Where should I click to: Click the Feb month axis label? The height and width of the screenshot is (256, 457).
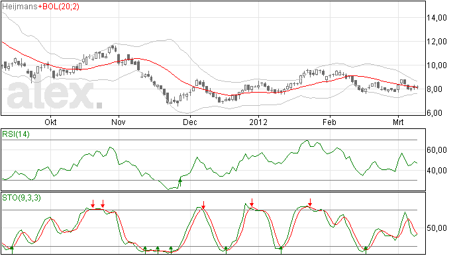pyautogui.click(x=329, y=122)
